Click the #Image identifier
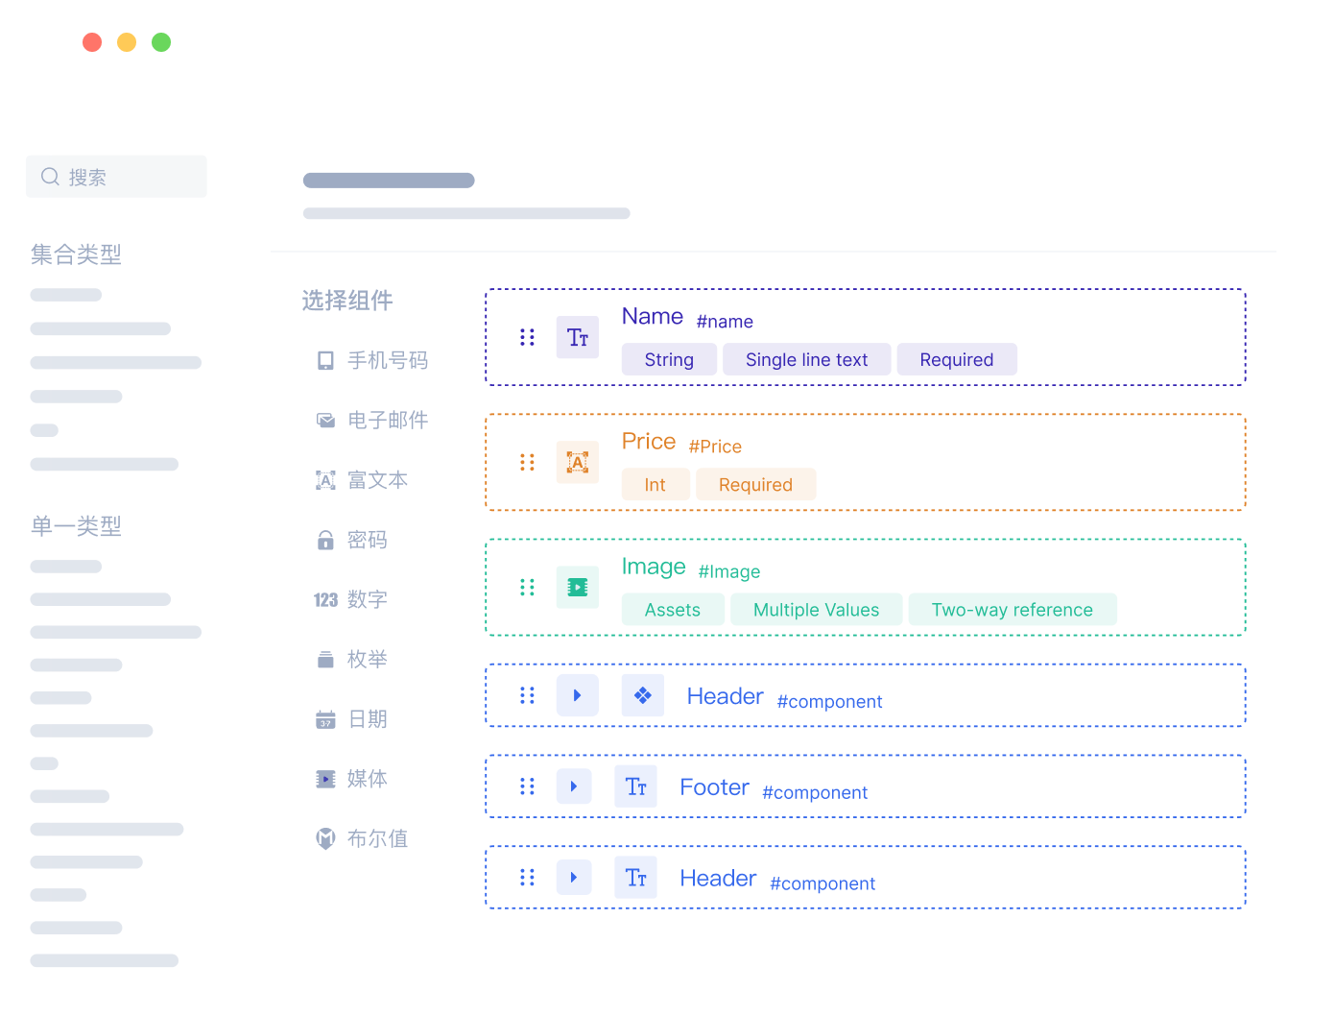Screen dimensions: 1335x1016 point(729,572)
